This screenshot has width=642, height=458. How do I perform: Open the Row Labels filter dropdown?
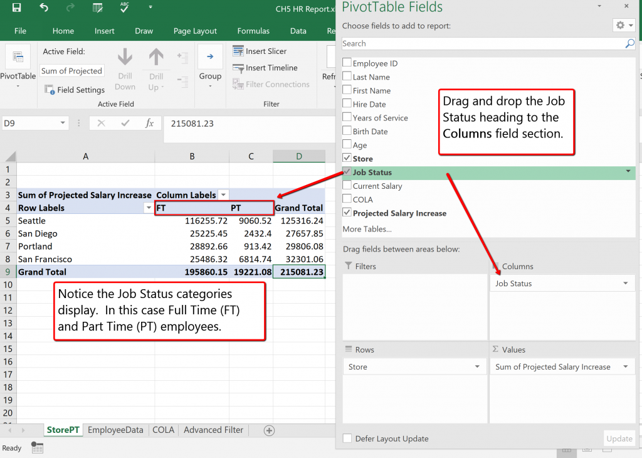149,208
